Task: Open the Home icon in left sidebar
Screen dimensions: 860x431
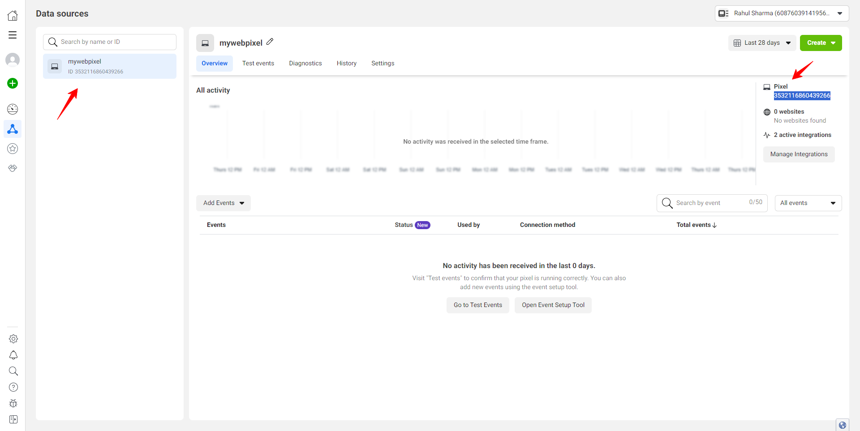Action: point(13,15)
